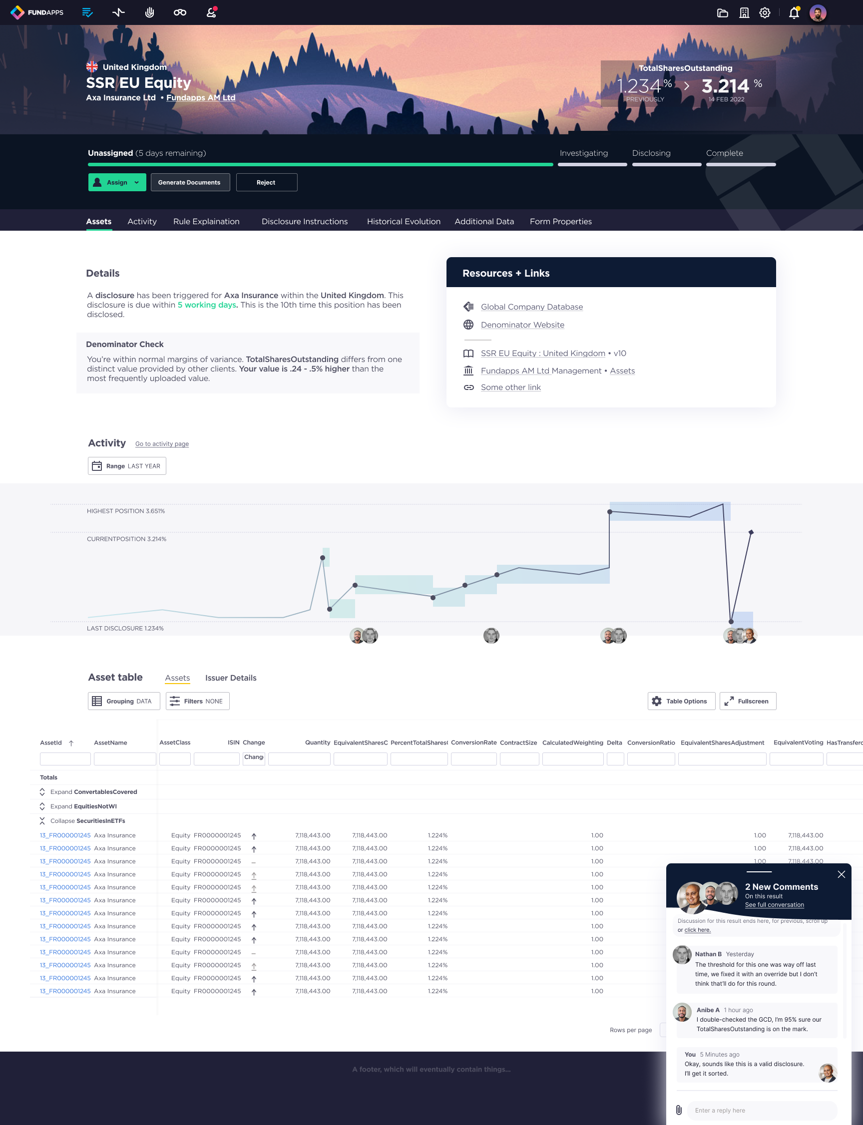This screenshot has height=1125, width=863.
Task: Select the Issuer Details tab in Asset table
Action: [231, 678]
